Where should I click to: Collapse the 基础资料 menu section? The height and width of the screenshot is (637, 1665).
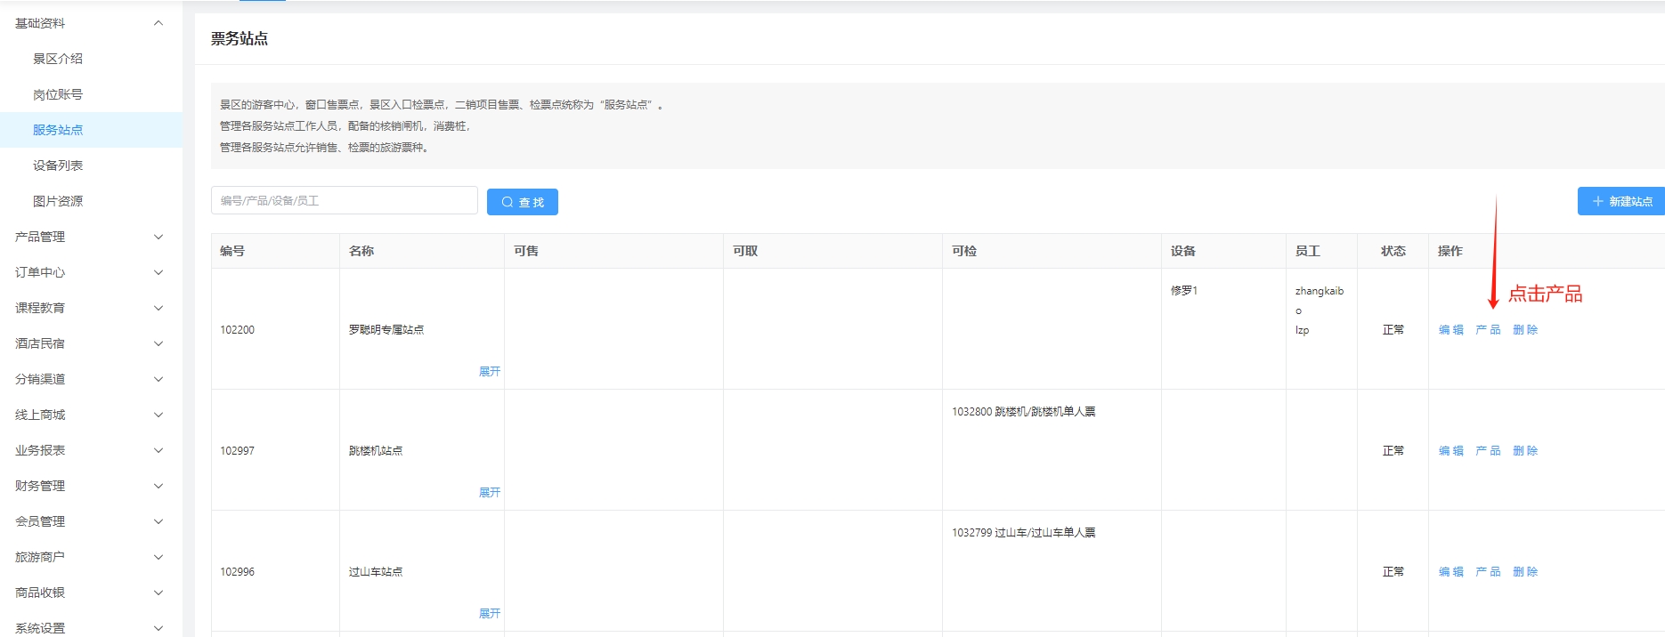89,23
